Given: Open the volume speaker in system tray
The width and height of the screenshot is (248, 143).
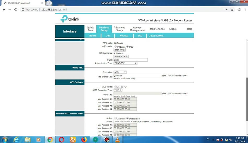Looking at the screenshot, I should 231,140.
